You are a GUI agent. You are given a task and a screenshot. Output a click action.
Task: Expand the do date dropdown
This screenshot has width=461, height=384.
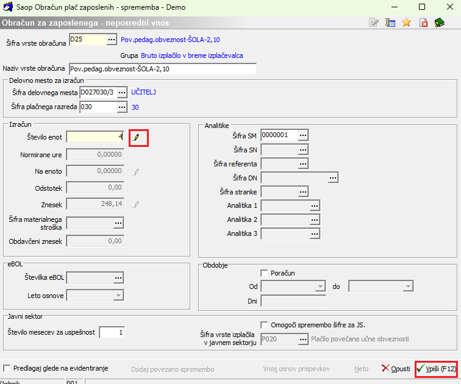pyautogui.click(x=408, y=286)
